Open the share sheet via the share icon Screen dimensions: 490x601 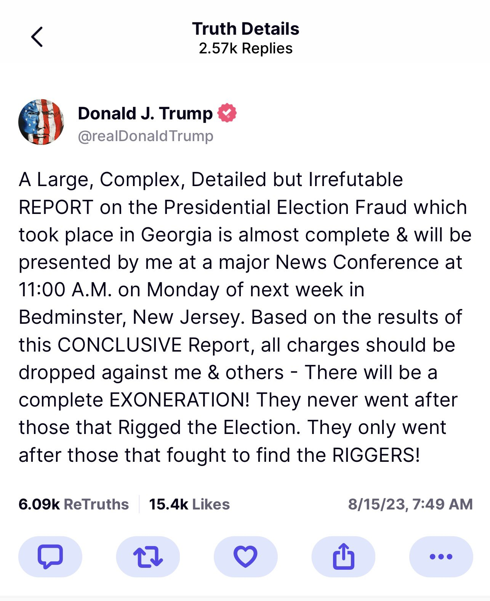point(343,557)
